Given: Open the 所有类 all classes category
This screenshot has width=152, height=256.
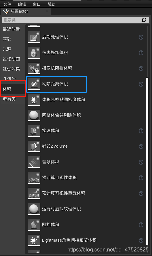Looking at the screenshot, I should (9, 99).
